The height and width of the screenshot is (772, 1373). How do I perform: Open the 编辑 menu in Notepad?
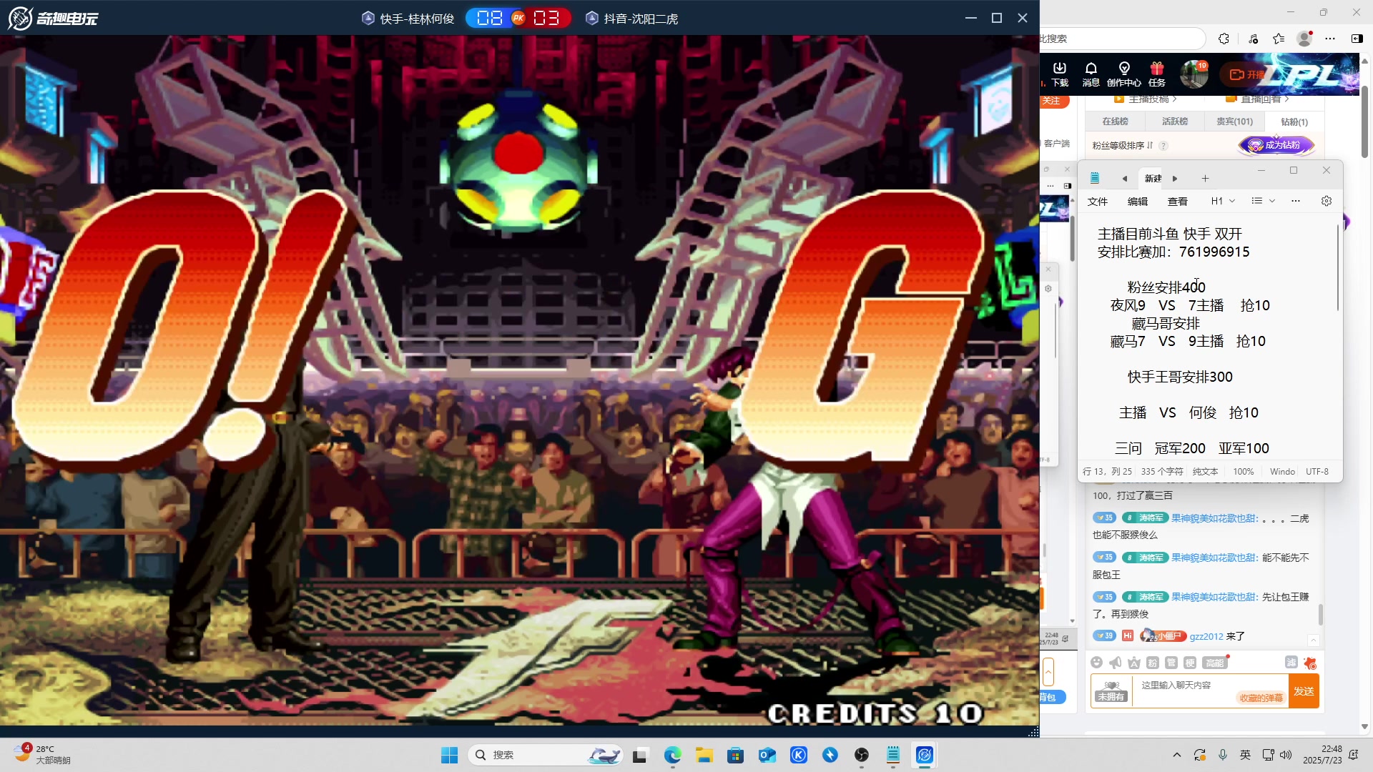click(1138, 202)
